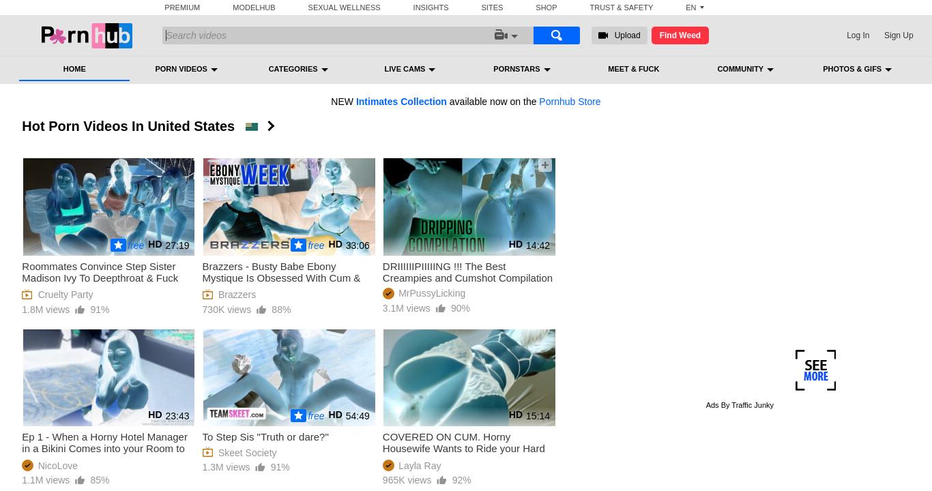Viewport: 932px width, 491px height.
Task: Click the thumbs-up icon next to 92%
Action: click(x=441, y=480)
